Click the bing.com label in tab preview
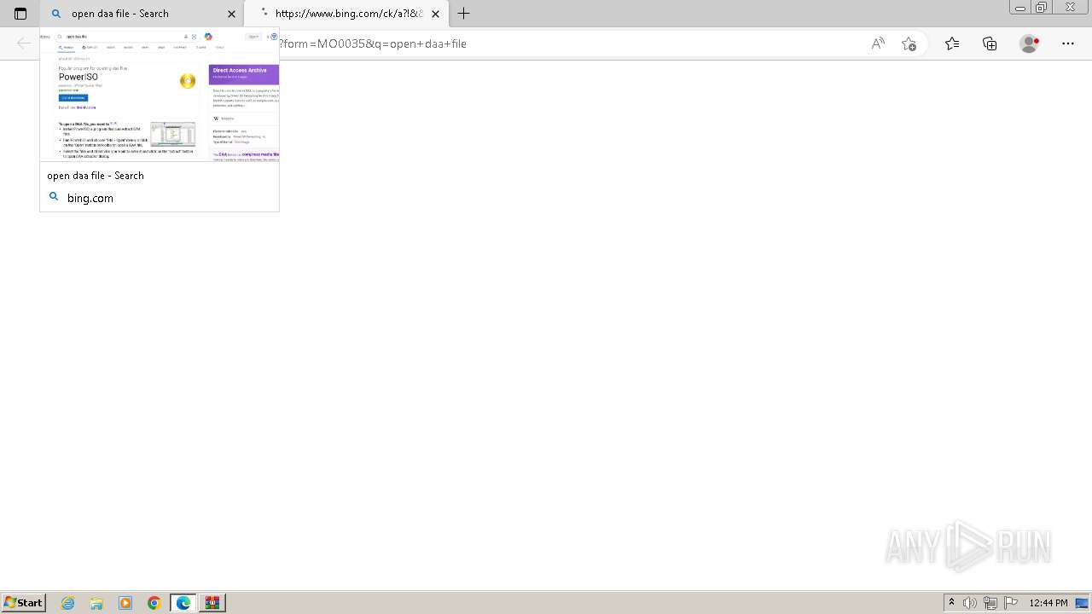 coord(90,198)
